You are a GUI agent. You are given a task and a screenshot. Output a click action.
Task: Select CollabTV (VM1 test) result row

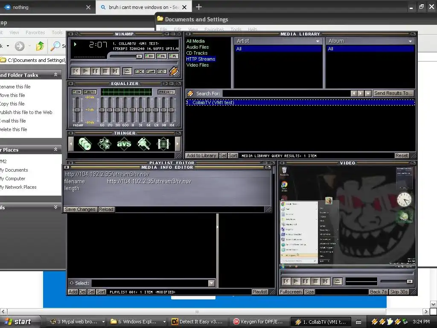pyautogui.click(x=300, y=102)
